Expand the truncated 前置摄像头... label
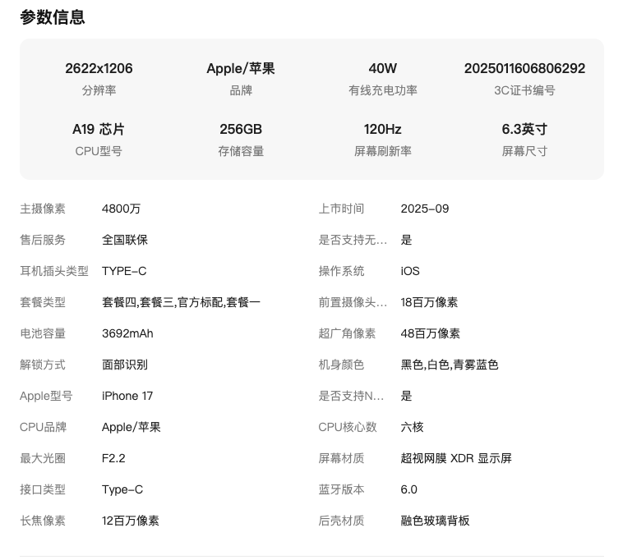The width and height of the screenshot is (623, 560). click(353, 302)
